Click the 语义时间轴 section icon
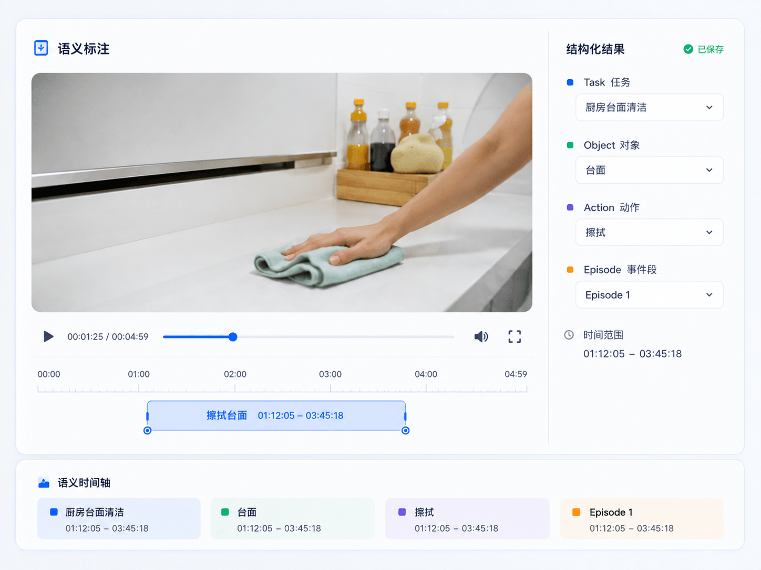Screen dimensions: 761x570 [x=44, y=483]
